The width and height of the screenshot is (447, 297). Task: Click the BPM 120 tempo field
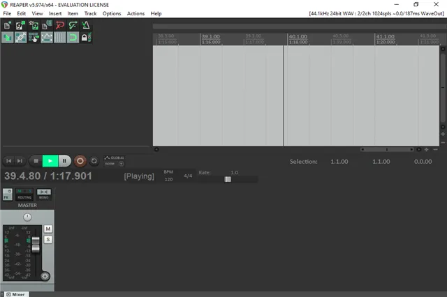pyautogui.click(x=168, y=179)
